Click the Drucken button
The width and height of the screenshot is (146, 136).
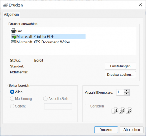[106, 130]
